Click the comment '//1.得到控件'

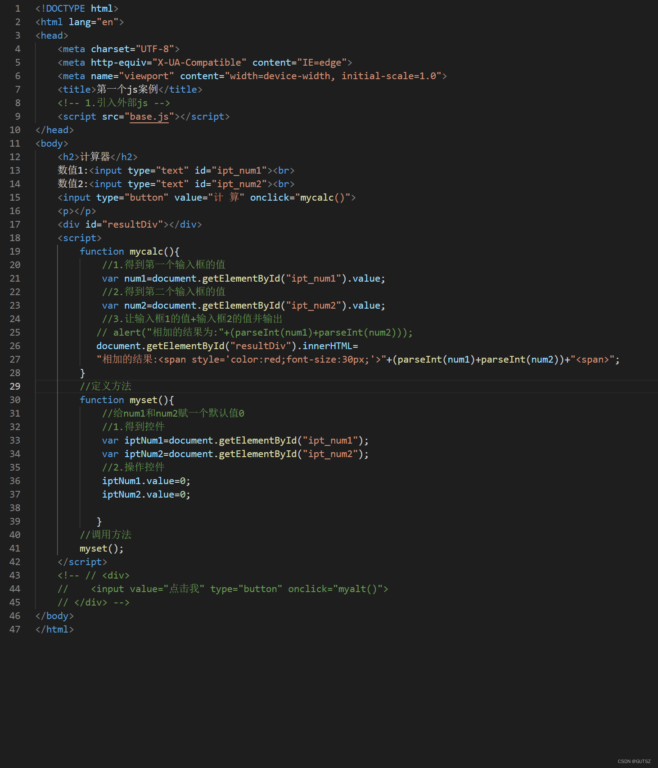[133, 427]
